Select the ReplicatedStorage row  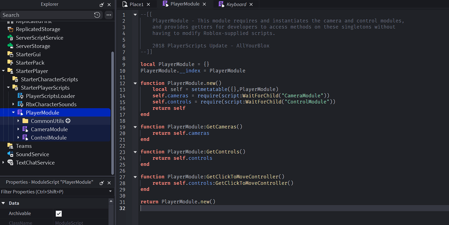tap(56, 29)
